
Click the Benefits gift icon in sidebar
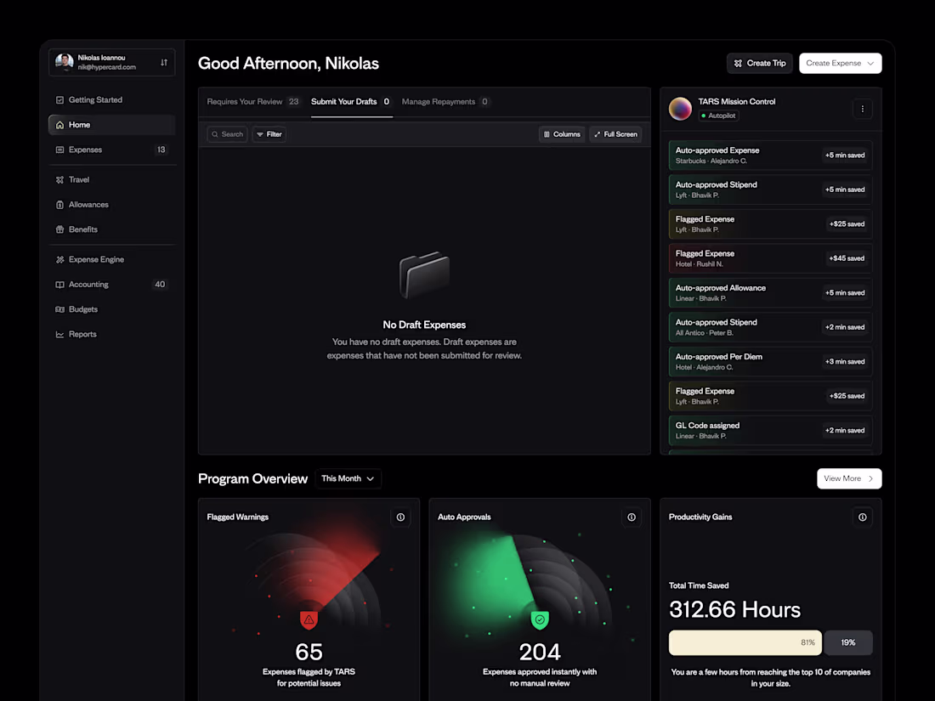(59, 229)
